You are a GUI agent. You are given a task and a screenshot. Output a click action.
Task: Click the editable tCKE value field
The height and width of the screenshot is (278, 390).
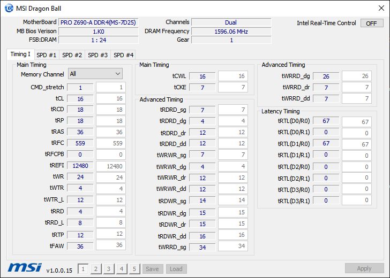(233, 87)
